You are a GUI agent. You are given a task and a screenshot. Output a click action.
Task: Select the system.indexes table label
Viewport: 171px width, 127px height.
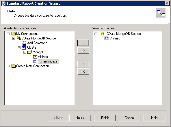[x=49, y=61]
